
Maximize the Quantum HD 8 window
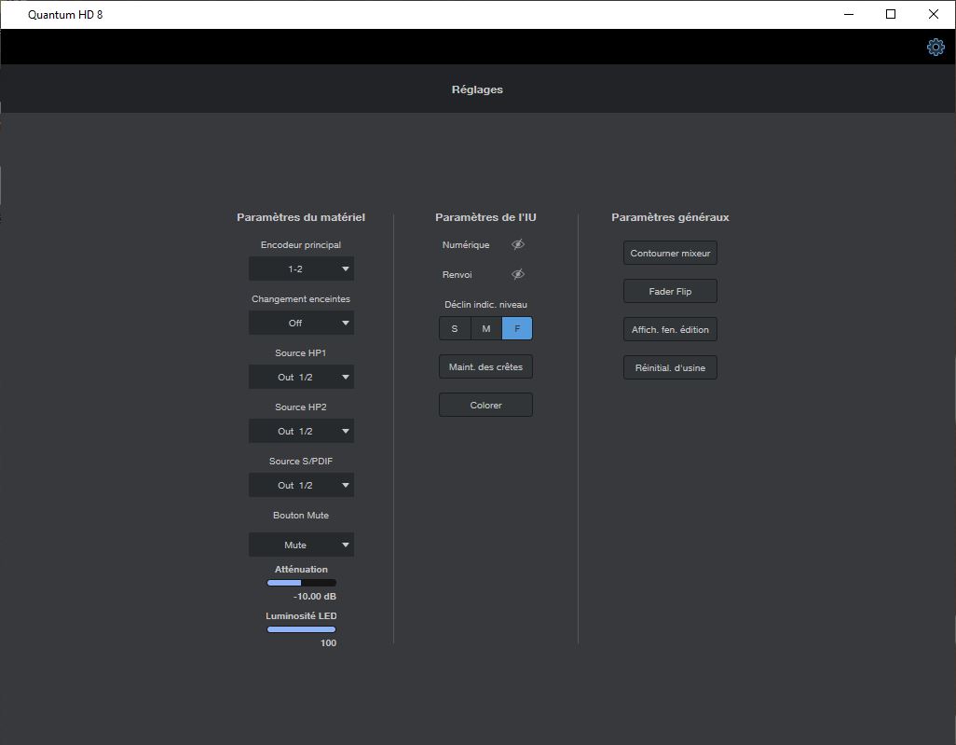click(891, 14)
